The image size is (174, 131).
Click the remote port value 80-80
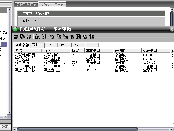[x=147, y=55]
